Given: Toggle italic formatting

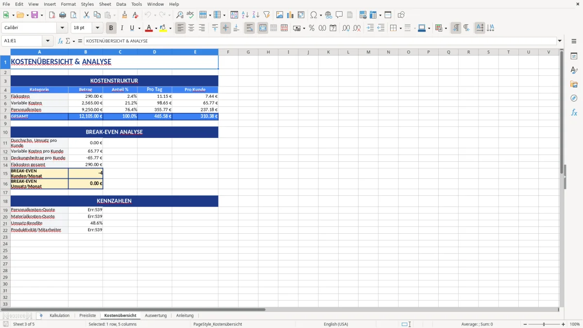Looking at the screenshot, I should coord(122,28).
